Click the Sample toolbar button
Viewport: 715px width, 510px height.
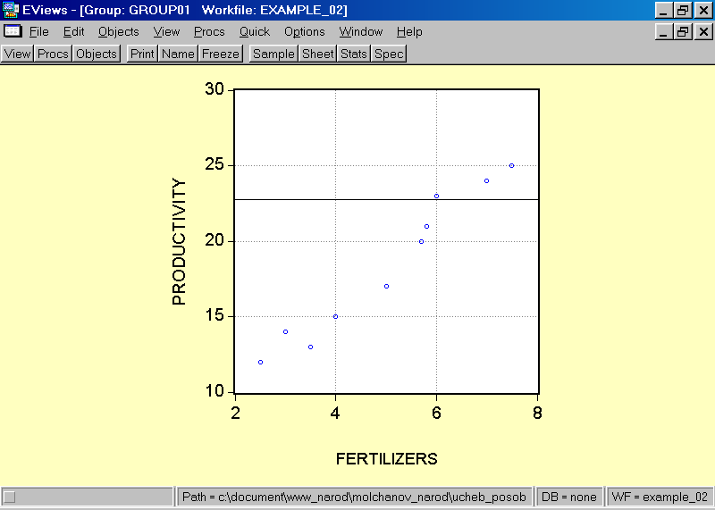pos(273,54)
